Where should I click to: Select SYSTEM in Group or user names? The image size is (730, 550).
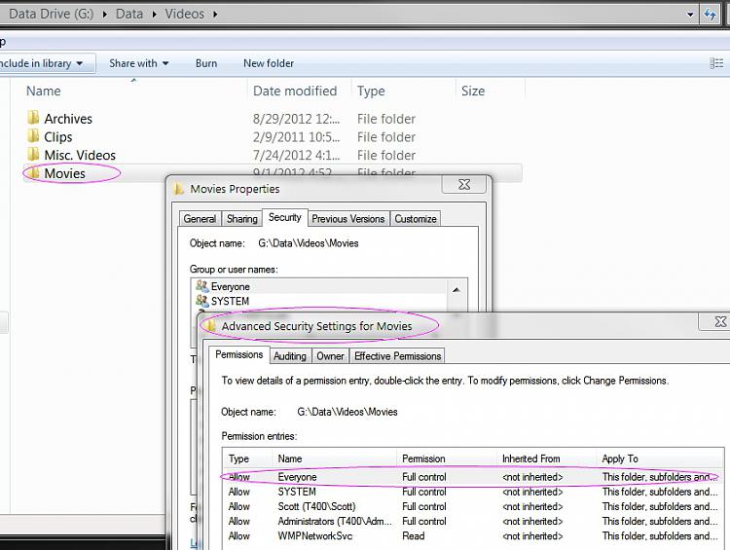(320, 301)
